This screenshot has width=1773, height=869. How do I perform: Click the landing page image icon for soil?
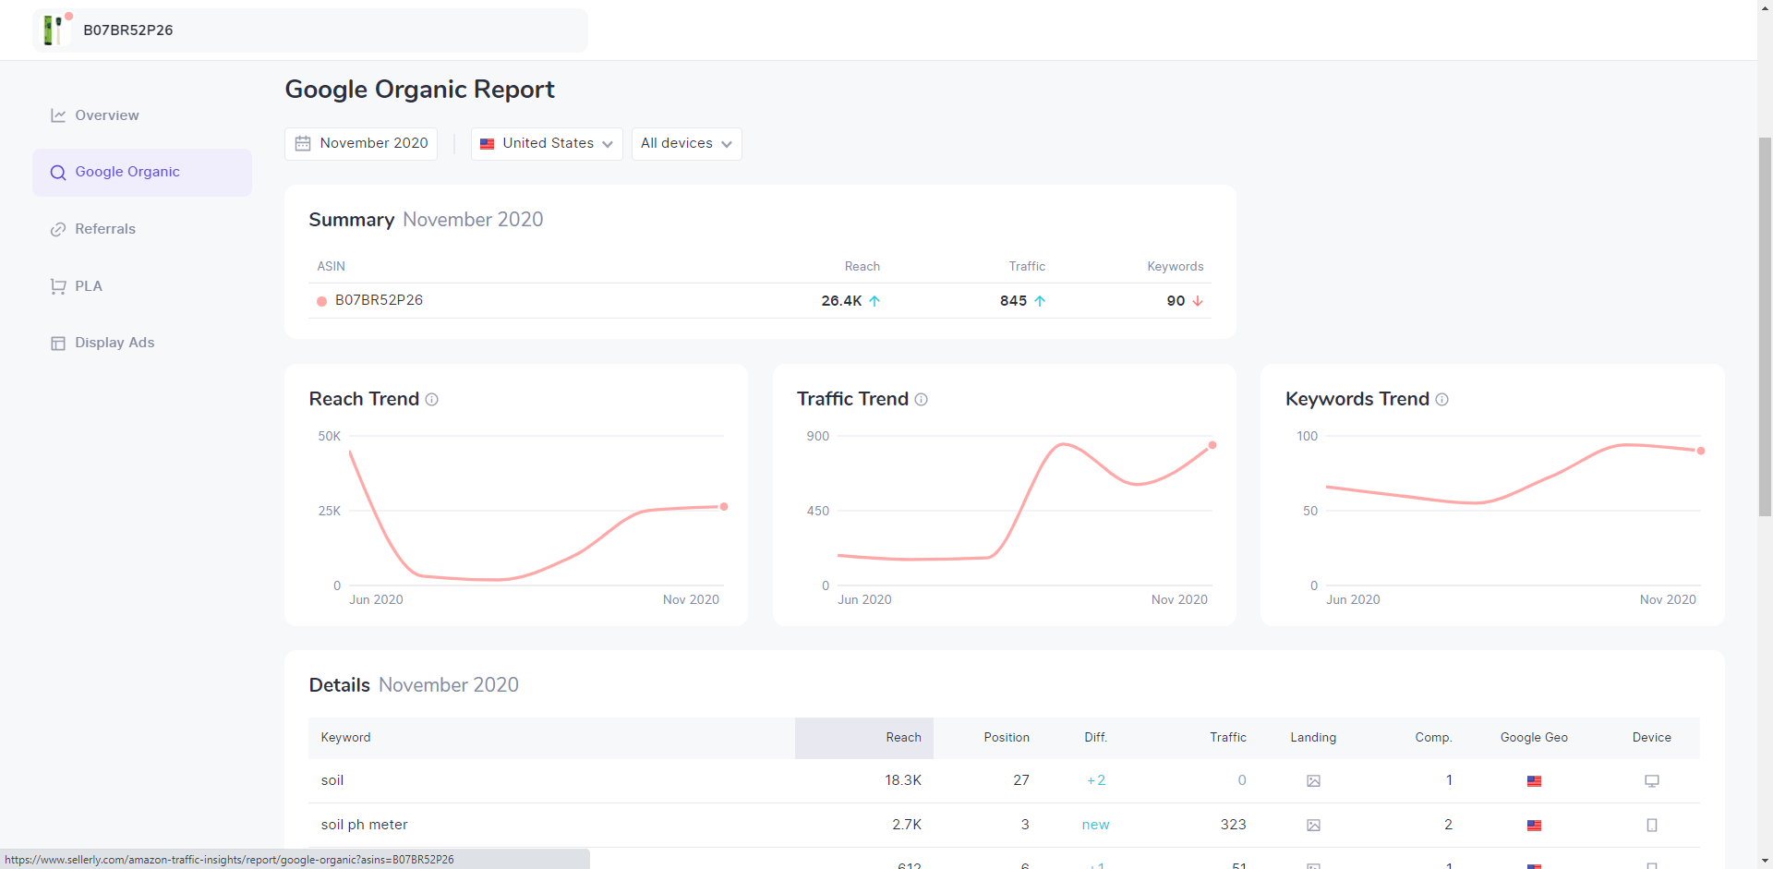(1313, 780)
